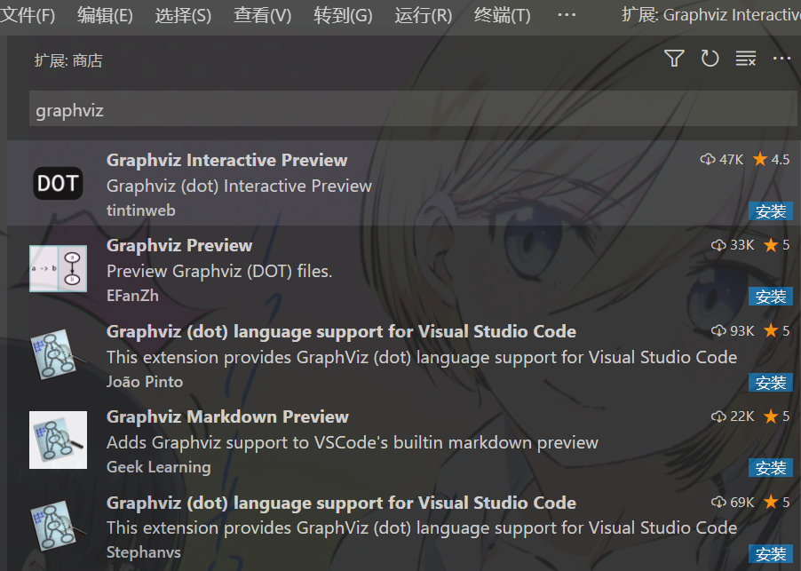The height and width of the screenshot is (571, 801).
Task: Open the extensions filter funnel icon
Action: click(x=674, y=58)
